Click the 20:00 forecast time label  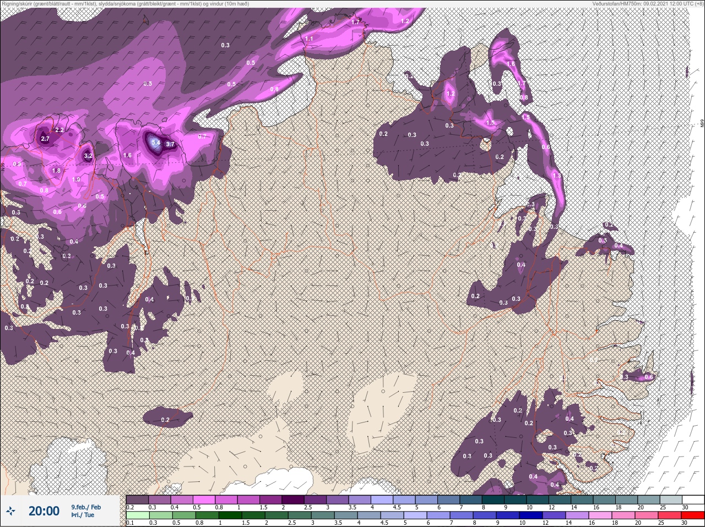tap(44, 511)
